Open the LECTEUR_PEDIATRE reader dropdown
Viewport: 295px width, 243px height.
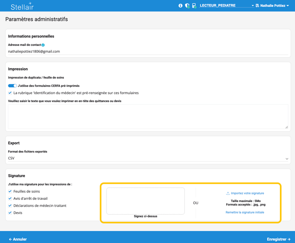point(226,6)
